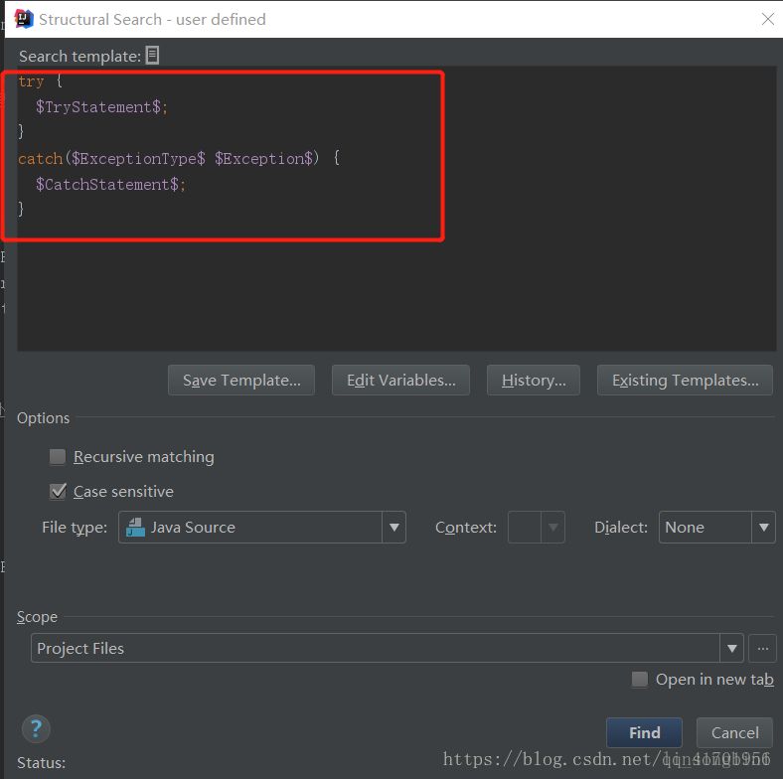The width and height of the screenshot is (783, 779).
Task: Browse Existing Templates
Action: tap(685, 380)
